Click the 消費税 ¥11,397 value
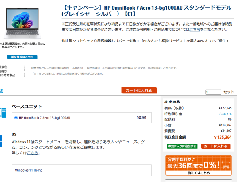Image resolution: width=241 pixels, height=182 pixels. [x=226, y=131]
